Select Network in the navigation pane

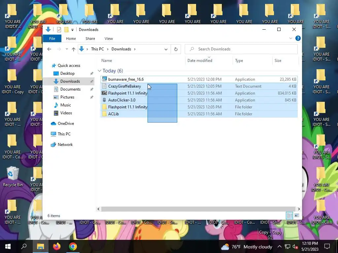click(x=65, y=145)
